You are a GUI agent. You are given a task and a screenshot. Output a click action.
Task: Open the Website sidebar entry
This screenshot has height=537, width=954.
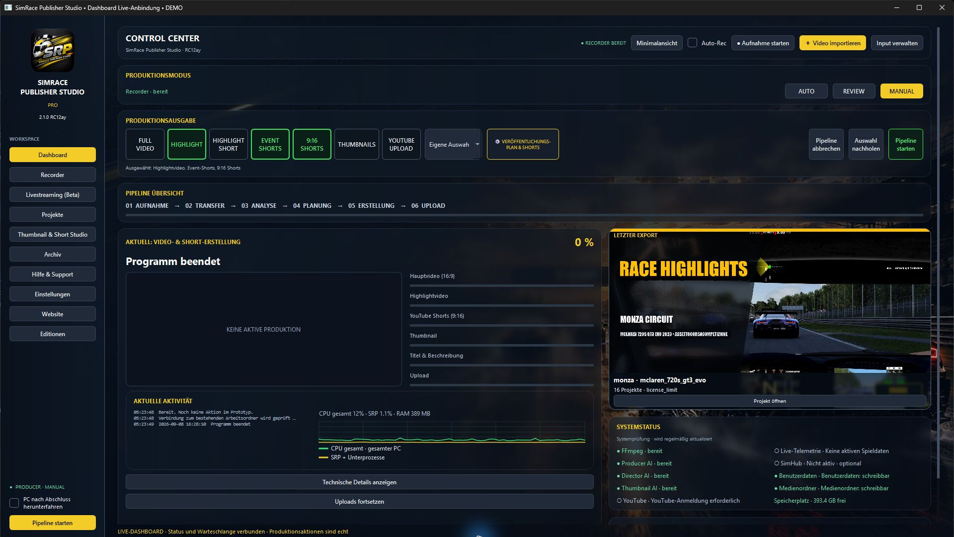click(53, 314)
